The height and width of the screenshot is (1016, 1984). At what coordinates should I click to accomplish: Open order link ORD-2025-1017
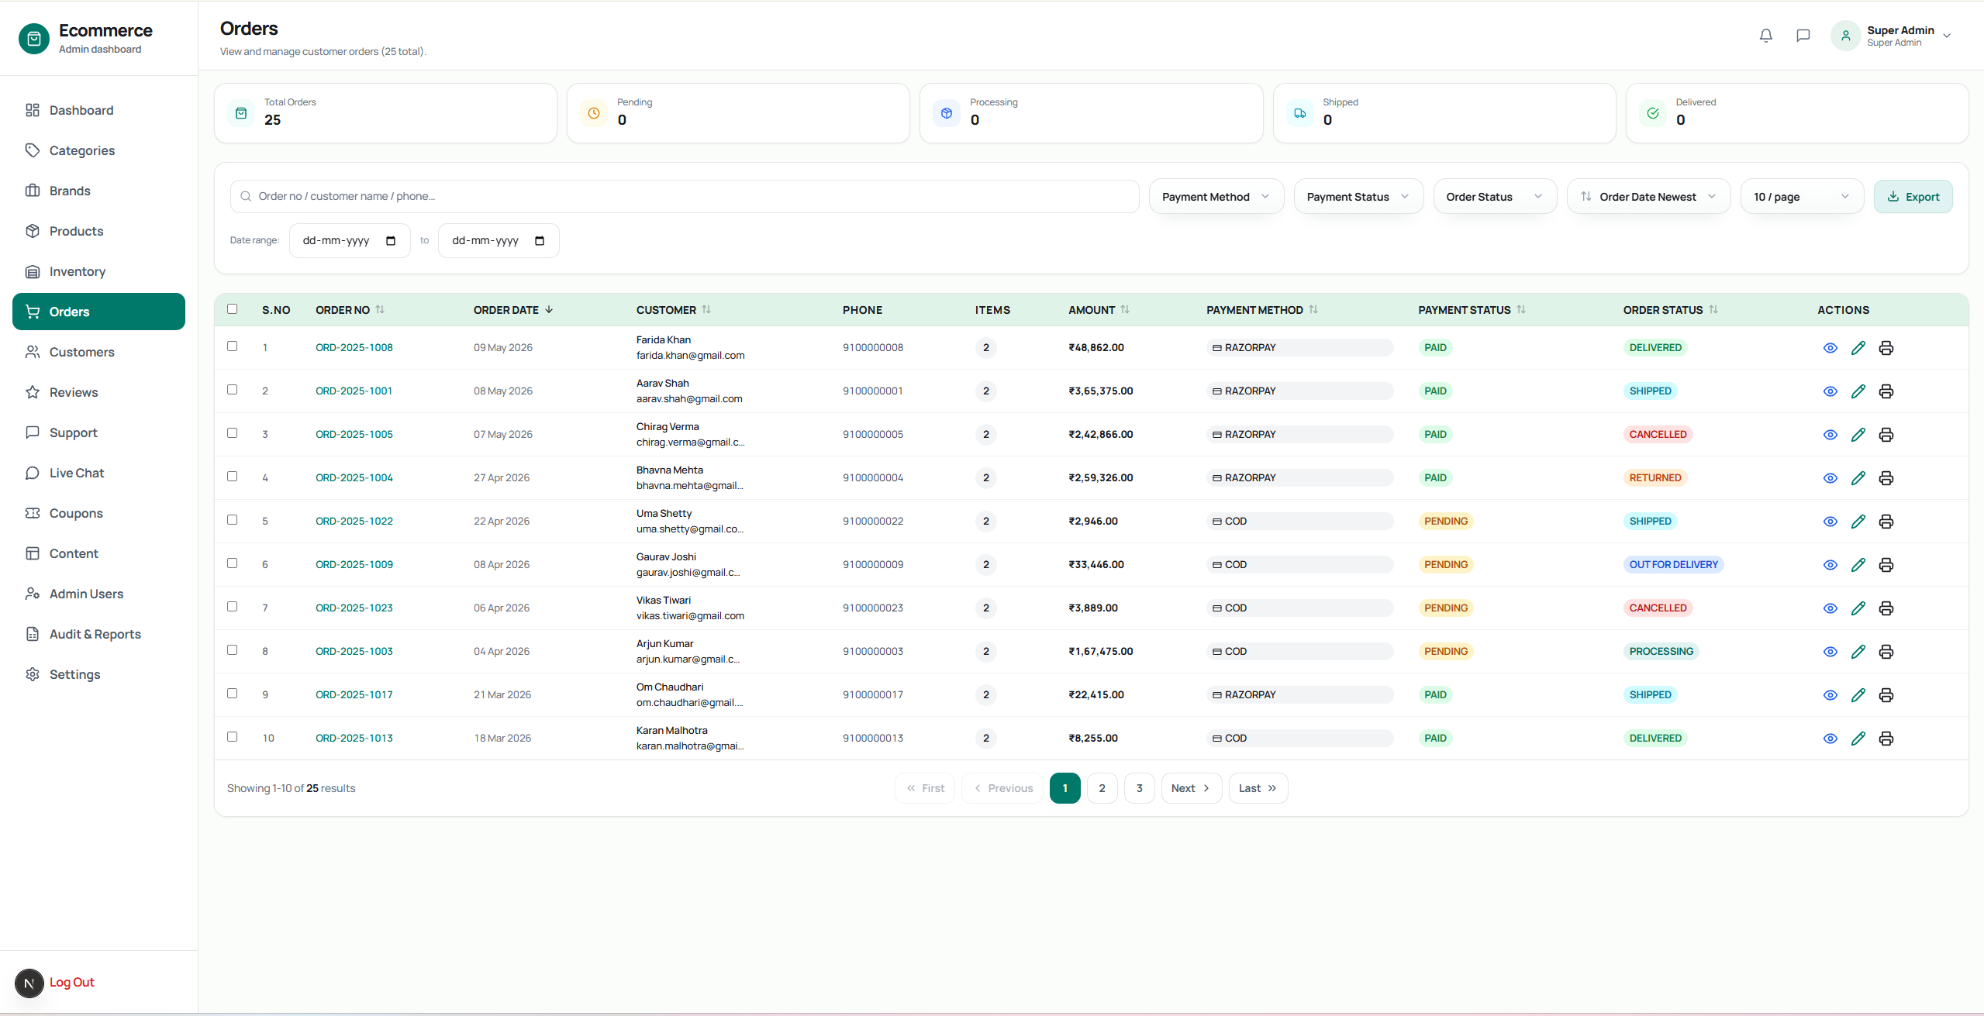[x=354, y=695]
